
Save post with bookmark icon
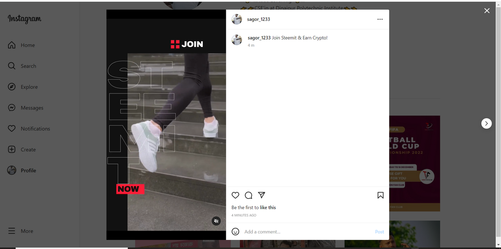[x=380, y=195]
